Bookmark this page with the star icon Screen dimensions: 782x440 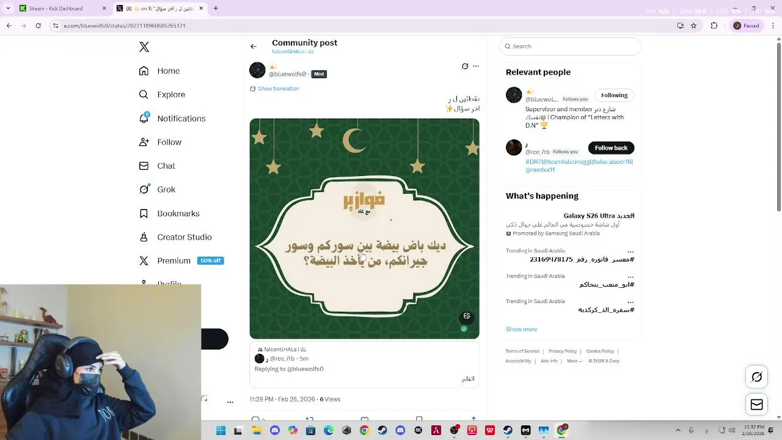[693, 26]
